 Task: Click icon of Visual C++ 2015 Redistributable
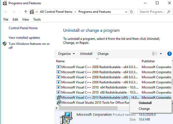pos(59,97)
